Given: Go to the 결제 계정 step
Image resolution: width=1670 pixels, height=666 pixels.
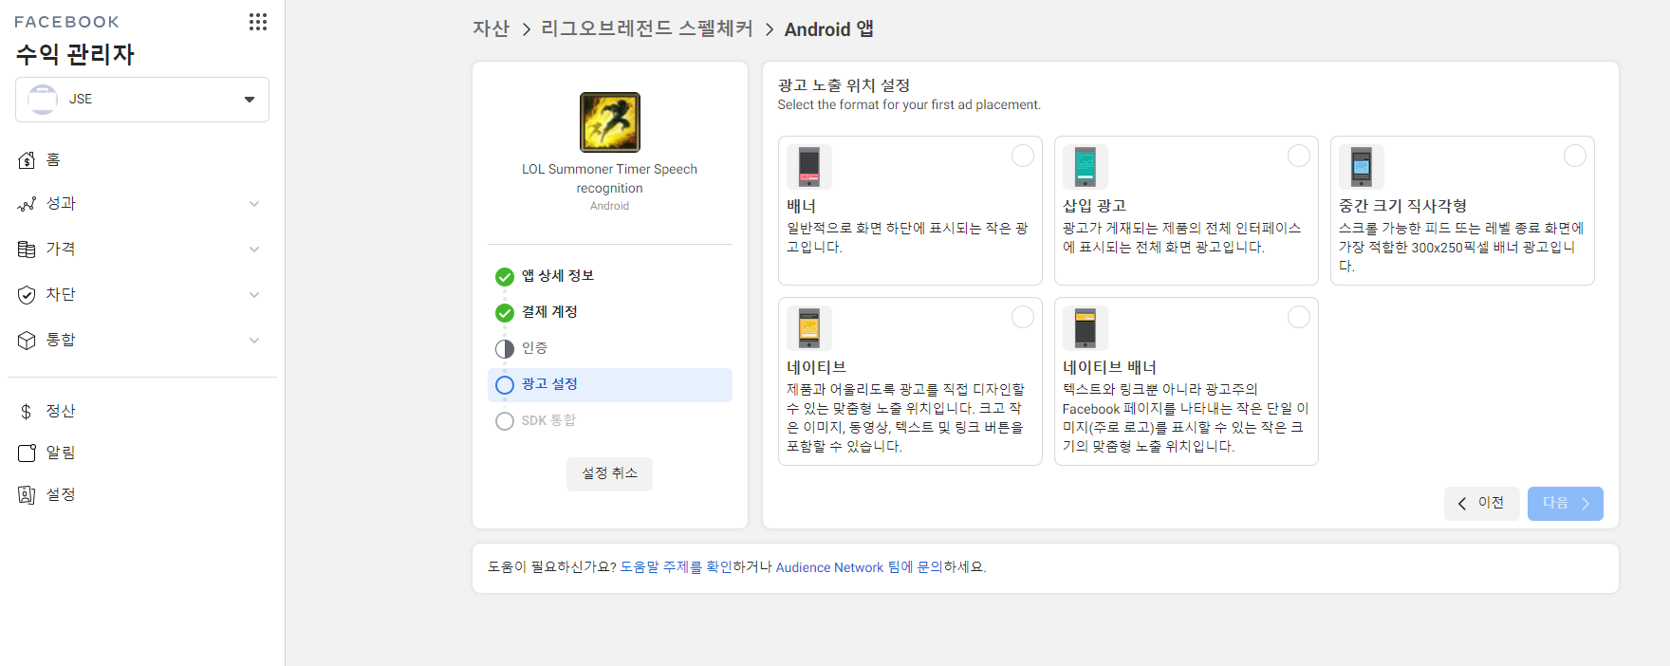Looking at the screenshot, I should [549, 312].
